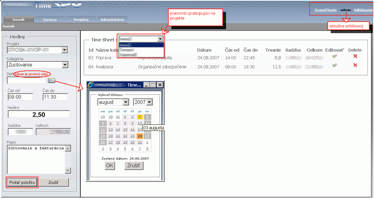Select day 8 in second calendar row

125,123
